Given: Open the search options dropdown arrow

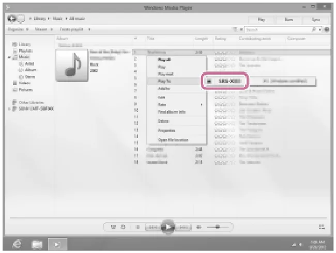Looking at the screenshot, I should 320,29.
